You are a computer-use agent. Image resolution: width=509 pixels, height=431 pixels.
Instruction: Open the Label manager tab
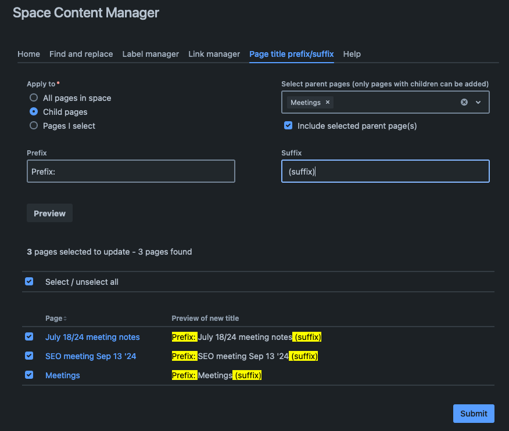150,54
